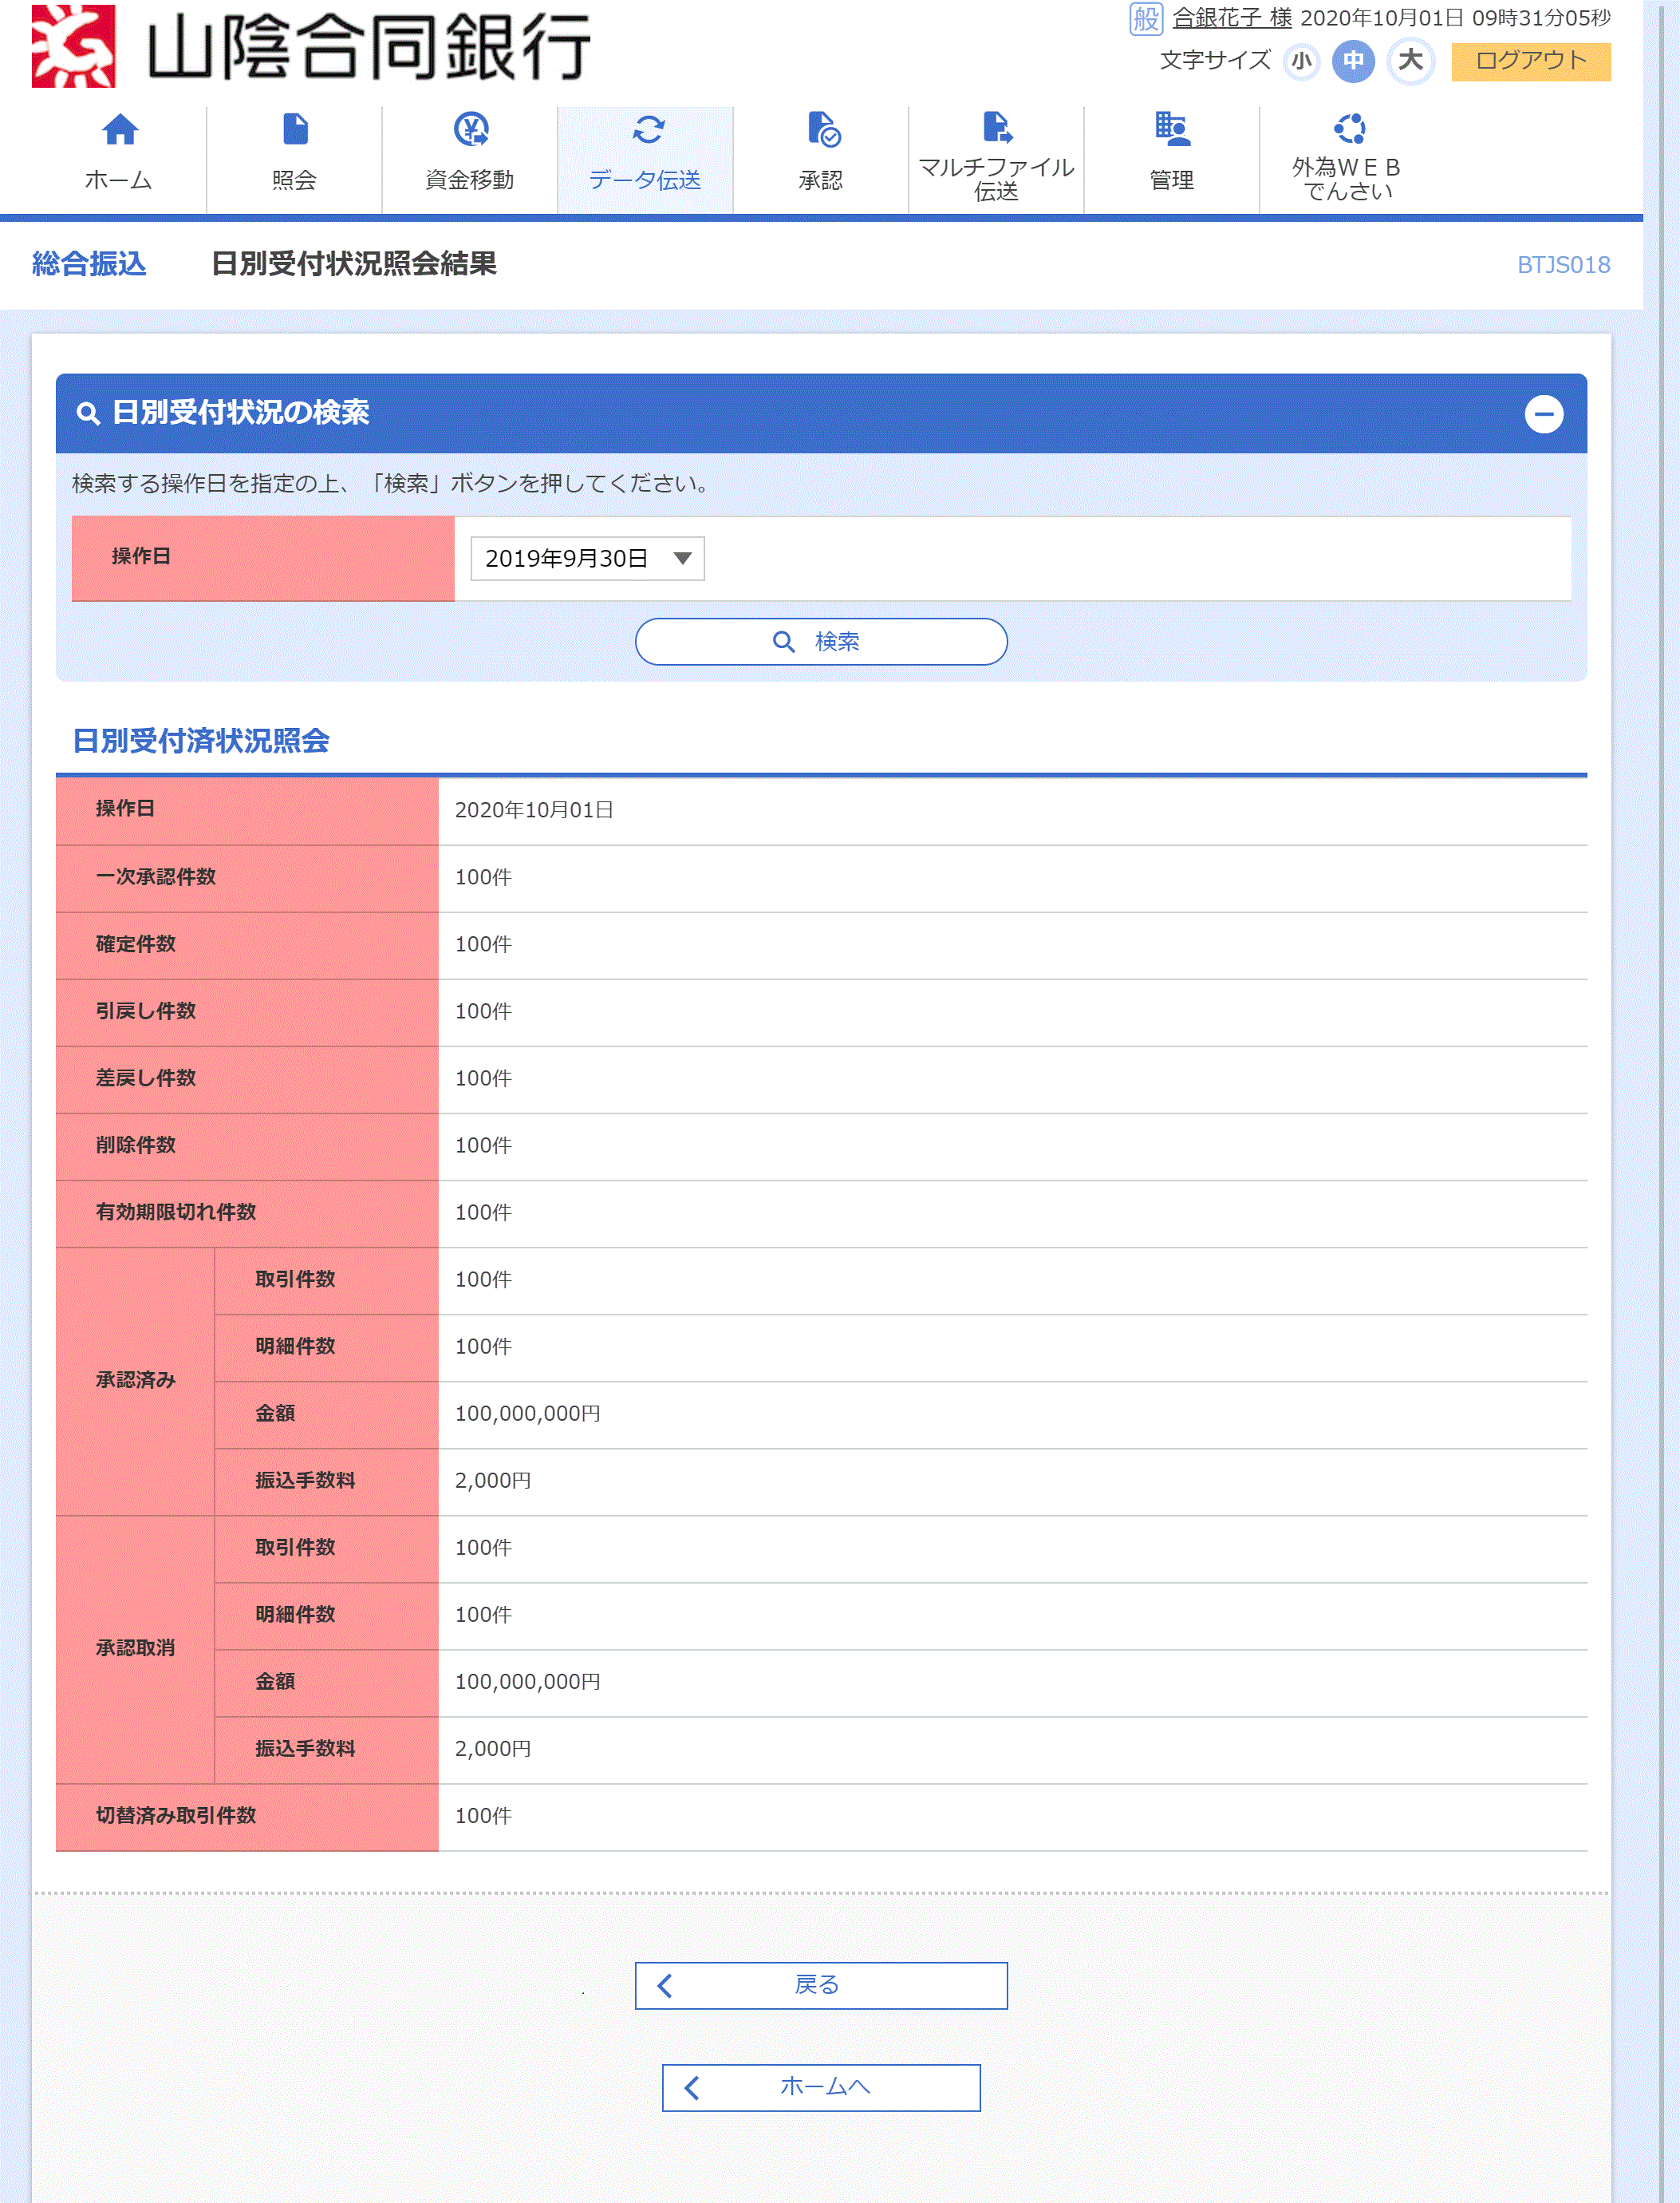Open the 資金移動 menu
This screenshot has height=2203, width=1680.
point(470,159)
